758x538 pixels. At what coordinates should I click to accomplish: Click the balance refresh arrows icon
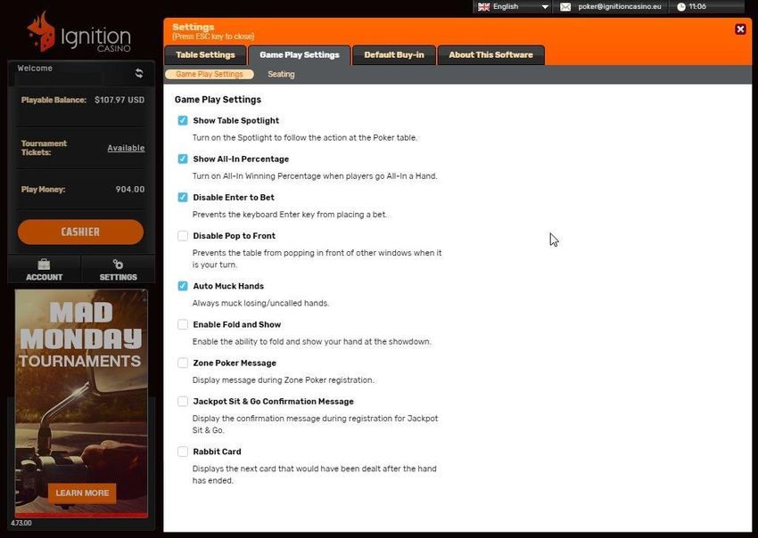(x=139, y=73)
